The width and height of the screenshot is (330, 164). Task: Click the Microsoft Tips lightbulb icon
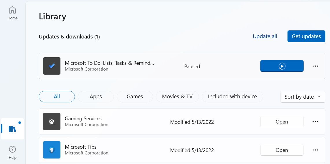[x=52, y=150]
